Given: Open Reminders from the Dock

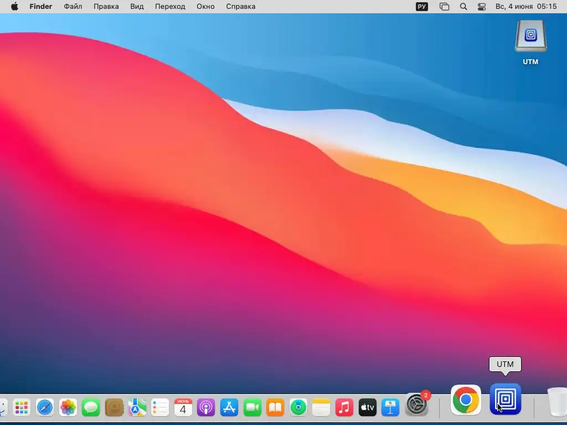Looking at the screenshot, I should pos(160,408).
